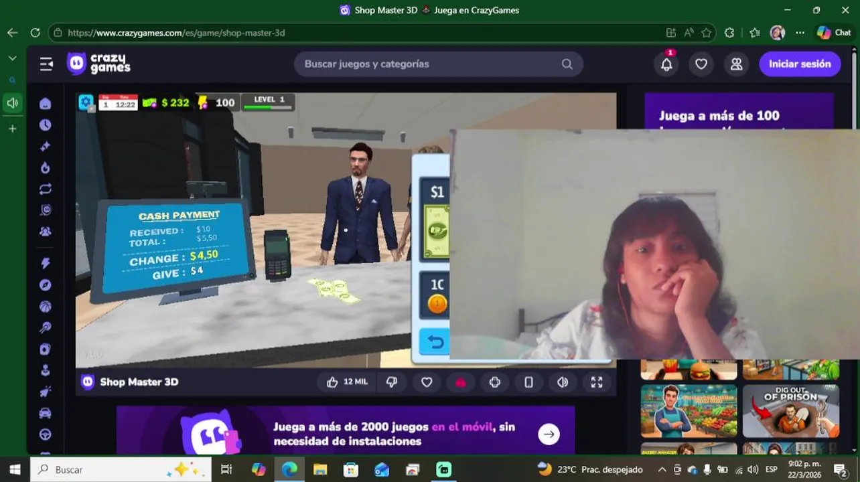Open play-on-mobile phone icon under game
860x482 pixels.
[x=528, y=382]
